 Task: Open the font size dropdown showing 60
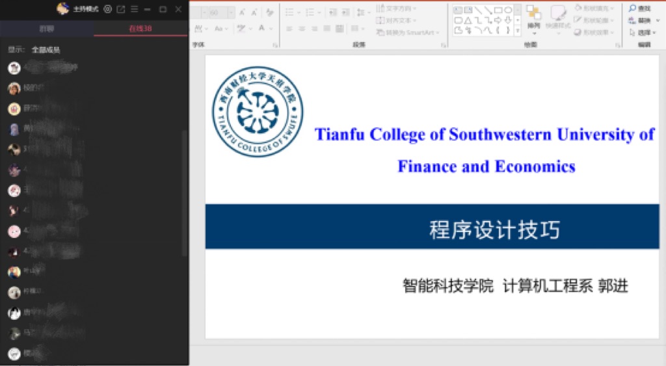tap(231, 12)
